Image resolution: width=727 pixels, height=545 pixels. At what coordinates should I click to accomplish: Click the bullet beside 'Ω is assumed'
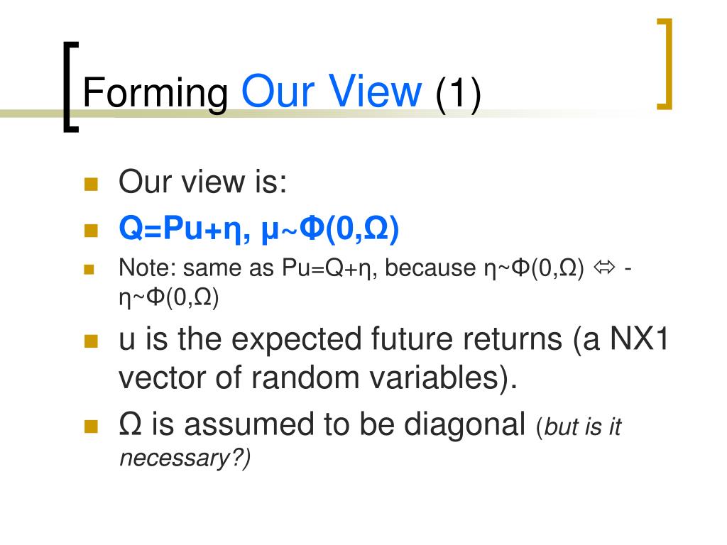click(x=91, y=426)
